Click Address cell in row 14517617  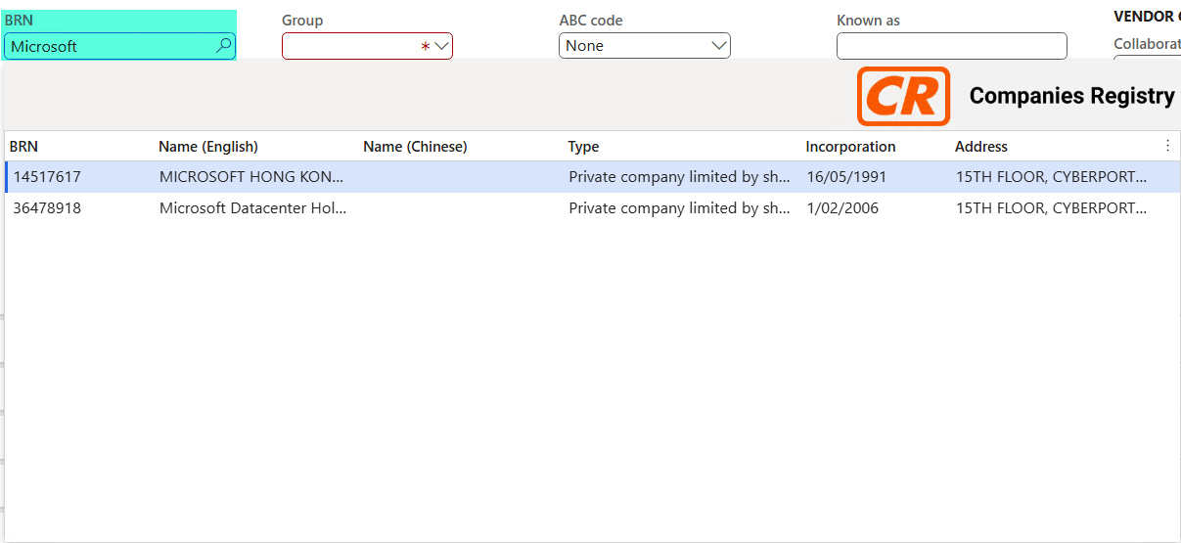pyautogui.click(x=1051, y=177)
